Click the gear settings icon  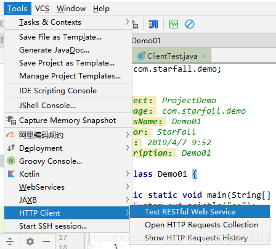[x=30, y=242]
